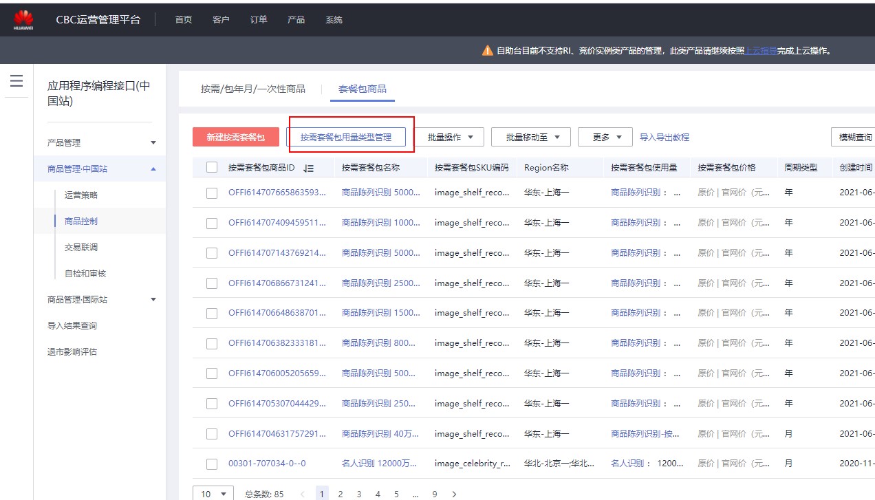Check the row OFFI614705307044429
The height and width of the screenshot is (500, 875).
coord(212,404)
